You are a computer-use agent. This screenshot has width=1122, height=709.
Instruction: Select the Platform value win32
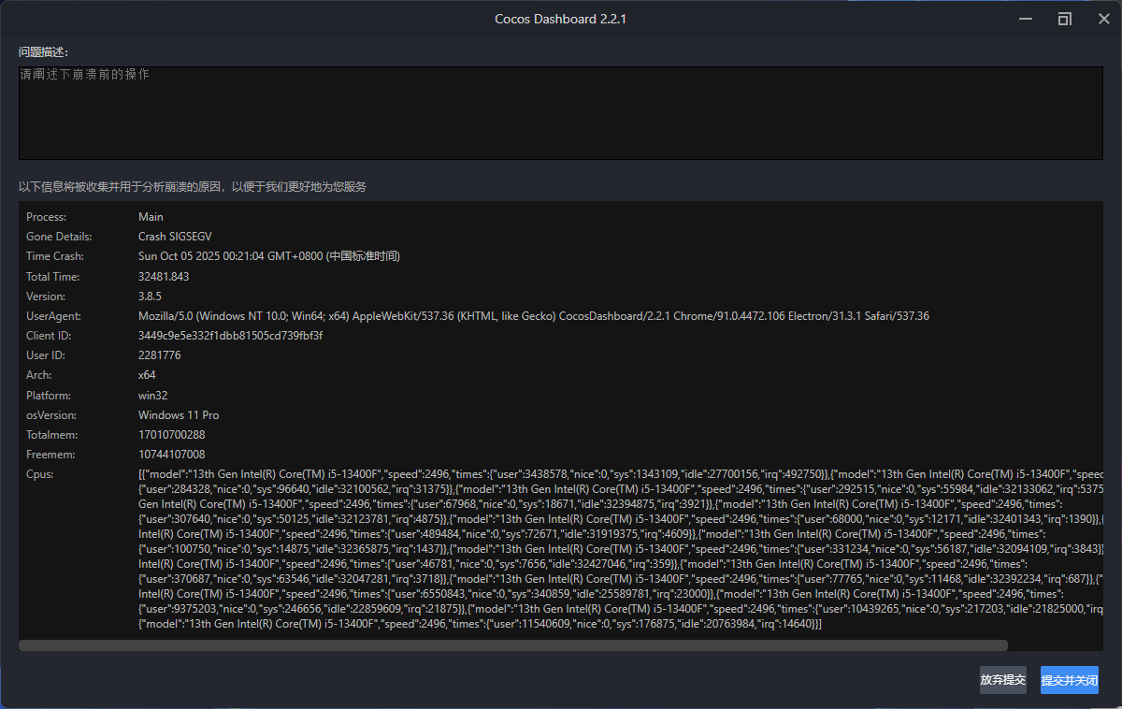coord(153,396)
